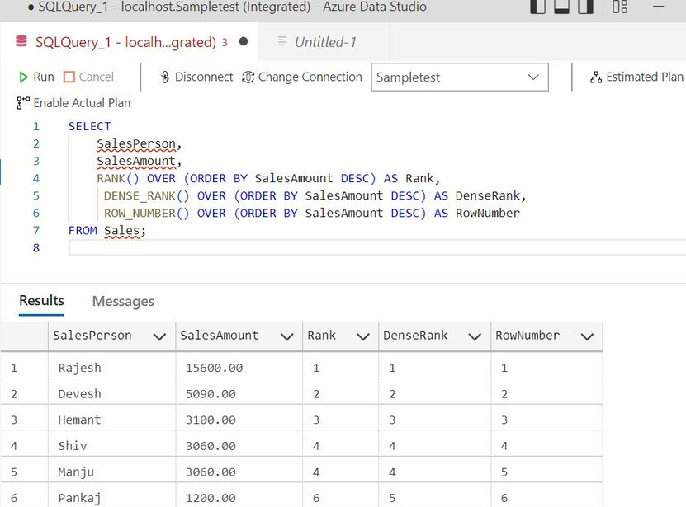686x507 pixels.
Task: Toggle the secondary sidebar layout
Action: (x=587, y=7)
